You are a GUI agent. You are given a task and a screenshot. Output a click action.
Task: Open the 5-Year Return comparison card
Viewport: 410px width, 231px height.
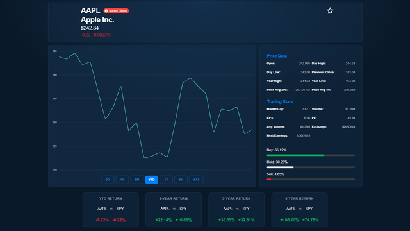coord(299,210)
